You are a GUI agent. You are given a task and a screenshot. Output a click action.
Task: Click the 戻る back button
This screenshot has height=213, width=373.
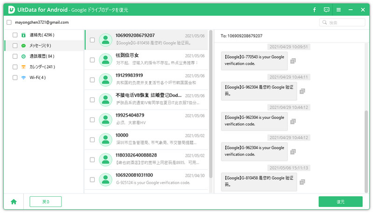pos(45,202)
